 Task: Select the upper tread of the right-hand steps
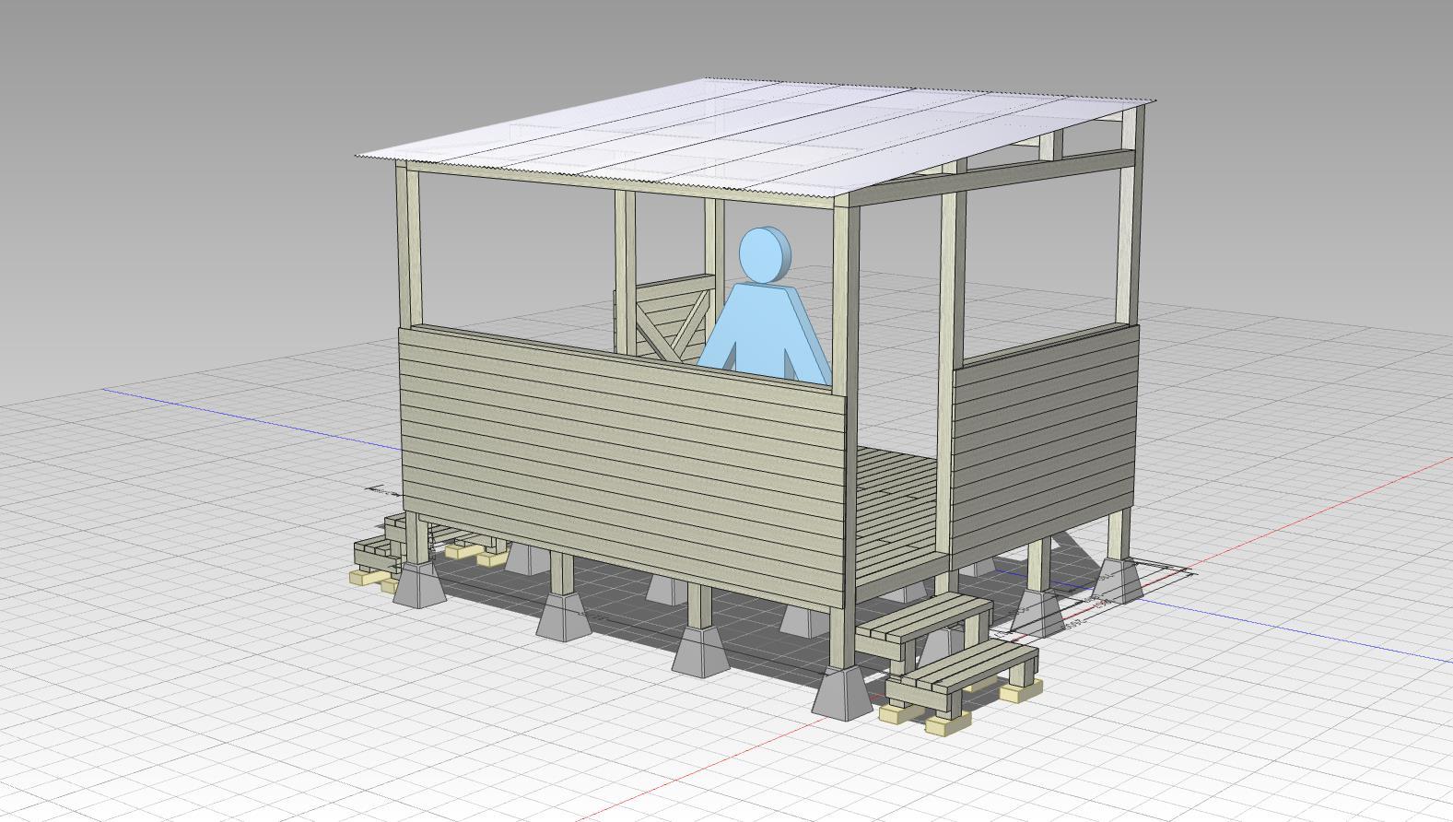click(x=923, y=618)
